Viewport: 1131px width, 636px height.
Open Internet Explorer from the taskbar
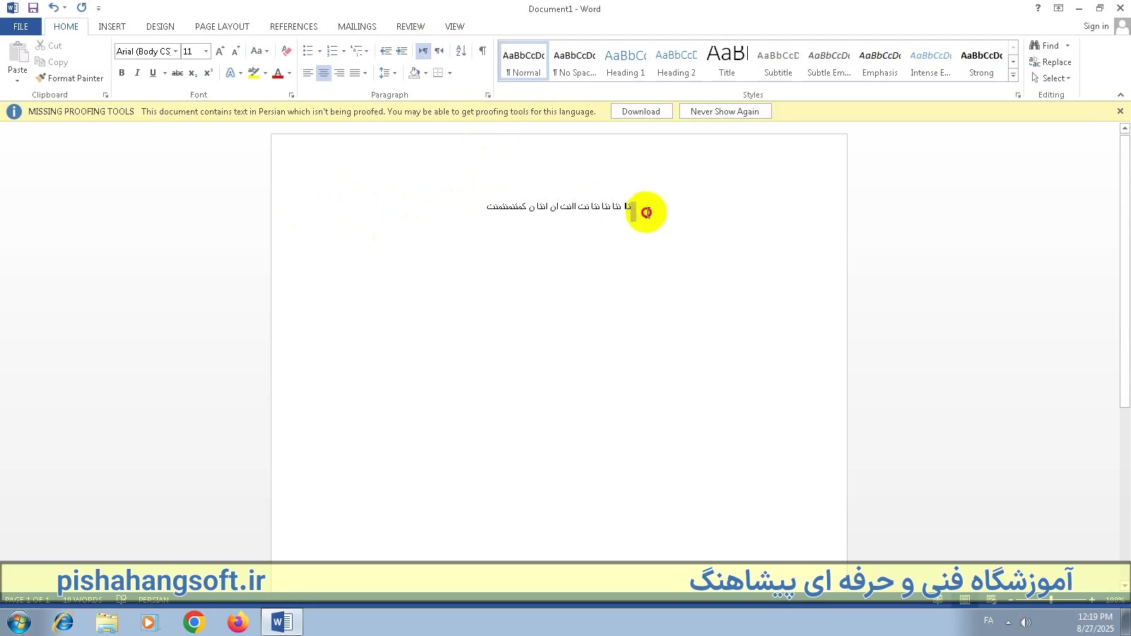[63, 622]
